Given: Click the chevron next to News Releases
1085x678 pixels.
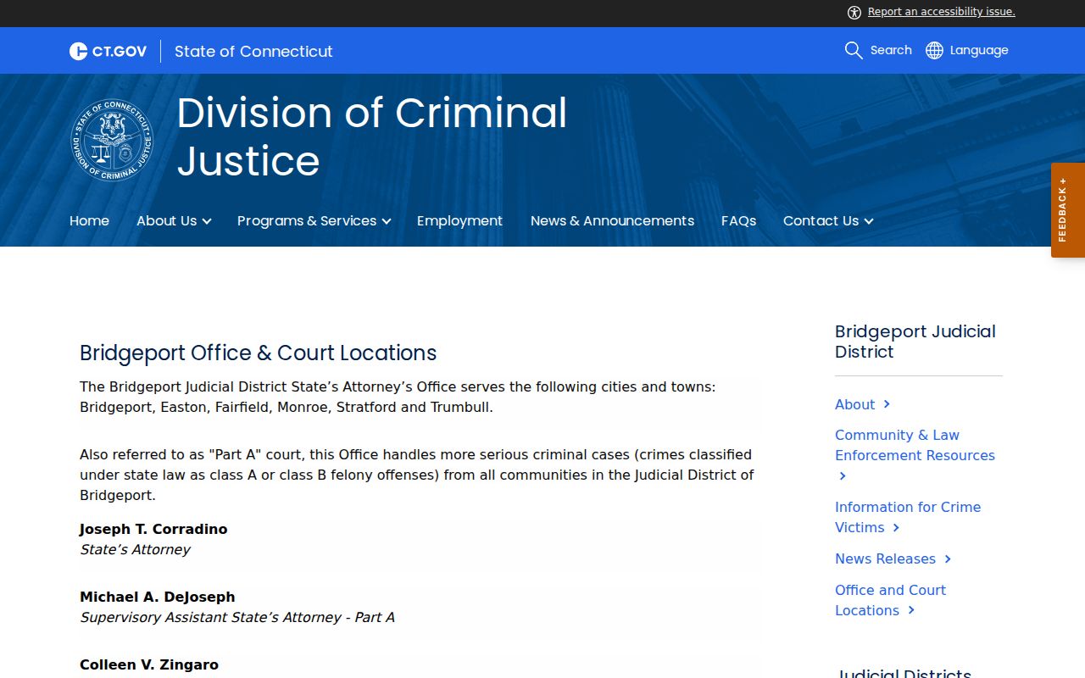Looking at the screenshot, I should click(948, 559).
